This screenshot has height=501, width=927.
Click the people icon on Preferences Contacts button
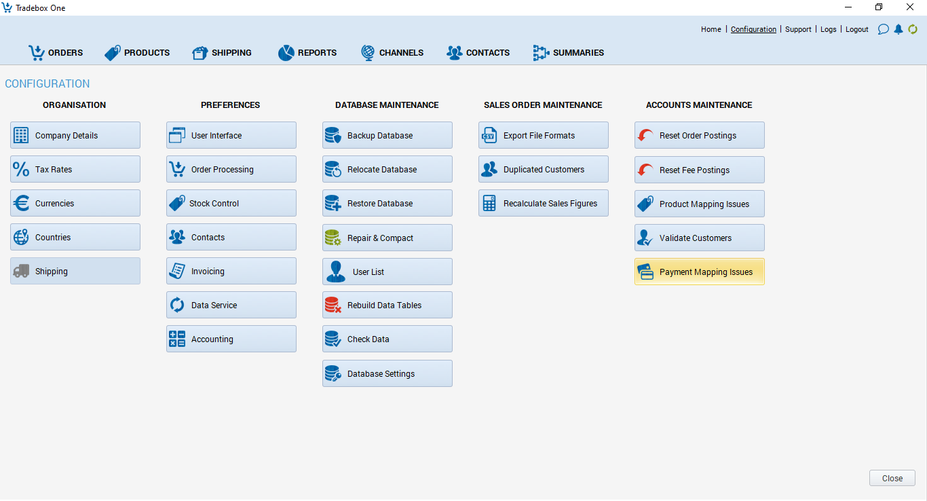[x=177, y=237]
